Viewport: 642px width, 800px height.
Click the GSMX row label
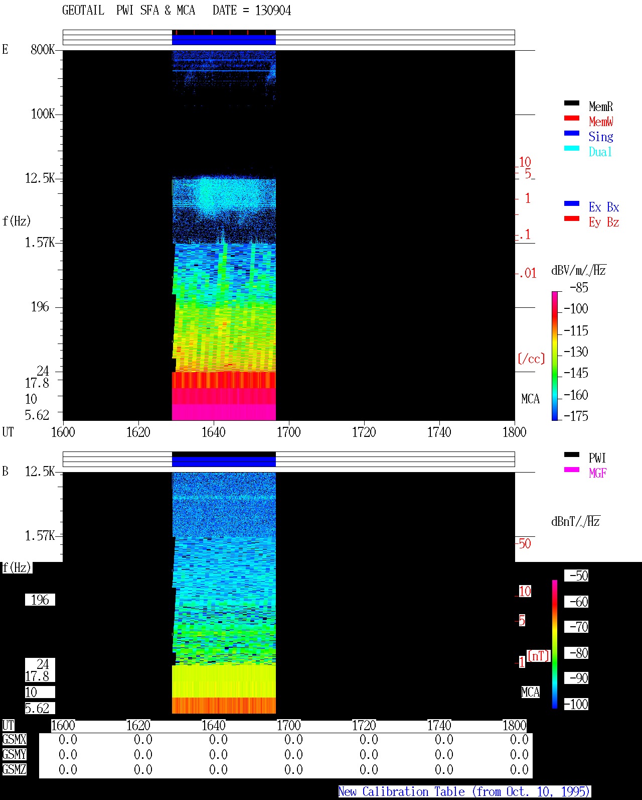pyautogui.click(x=14, y=739)
